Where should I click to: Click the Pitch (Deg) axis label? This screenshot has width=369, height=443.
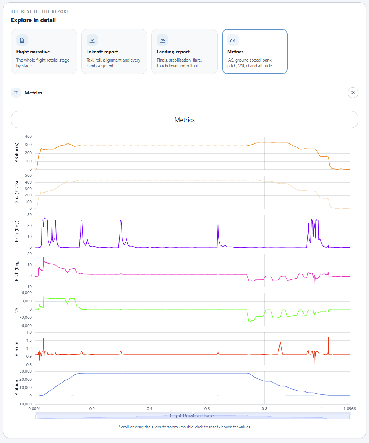(x=16, y=271)
